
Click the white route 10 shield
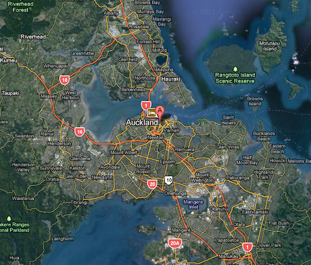click(169, 180)
